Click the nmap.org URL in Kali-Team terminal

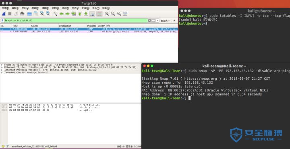pyautogui.click(x=201, y=79)
